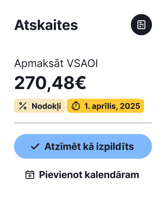This screenshot has width=166, height=201.
Task: Open the reports checklist icon in dark circle
Action: coord(141,25)
